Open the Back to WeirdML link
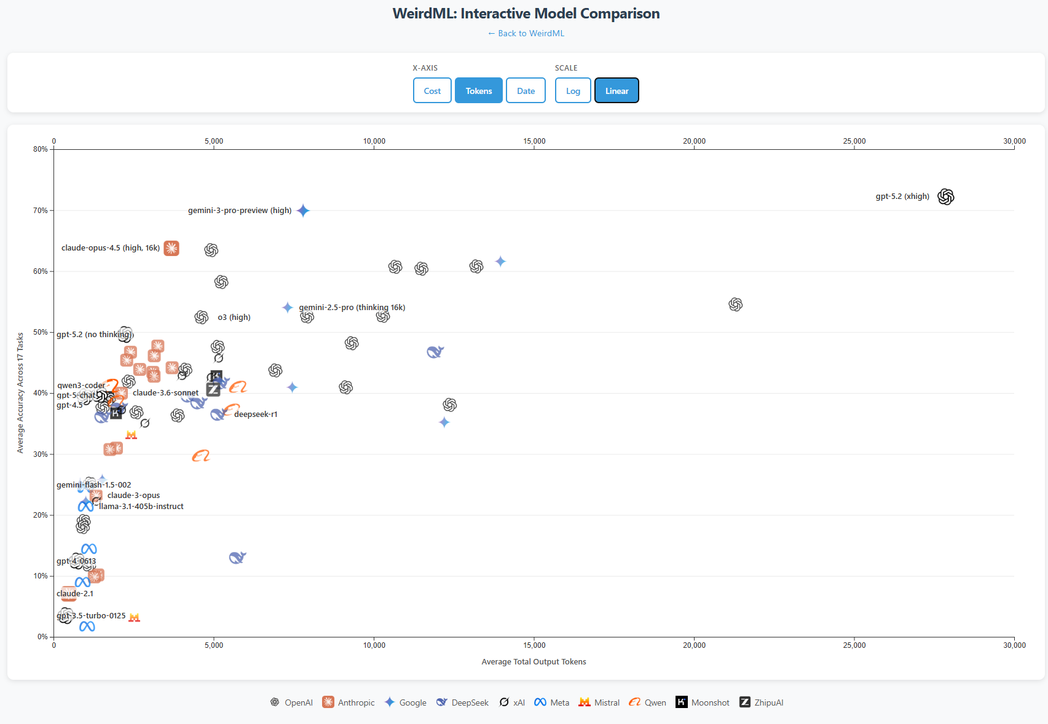The image size is (1048, 724). coord(526,33)
